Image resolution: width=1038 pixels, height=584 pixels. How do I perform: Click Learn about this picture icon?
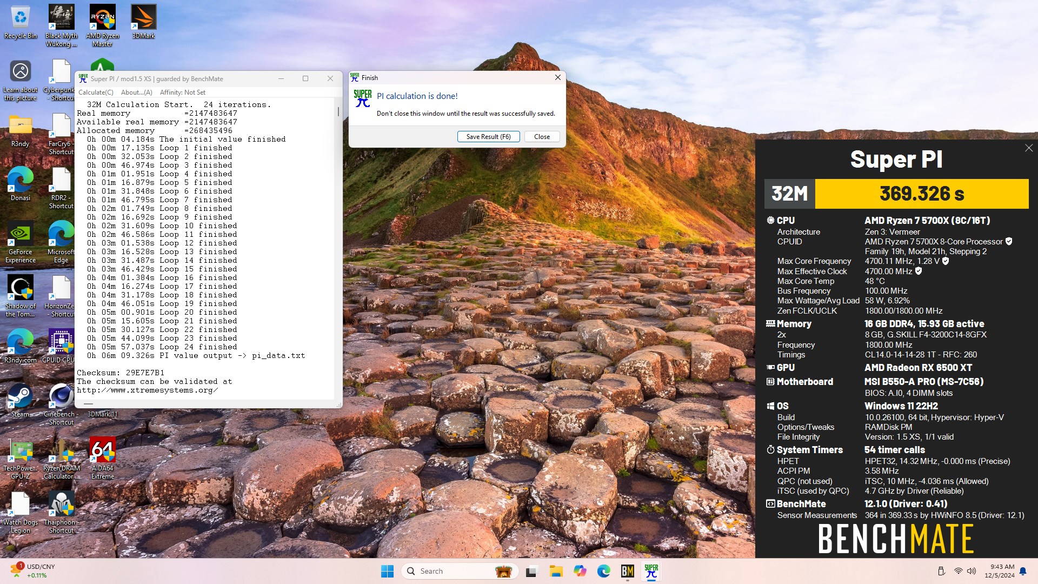point(21,80)
